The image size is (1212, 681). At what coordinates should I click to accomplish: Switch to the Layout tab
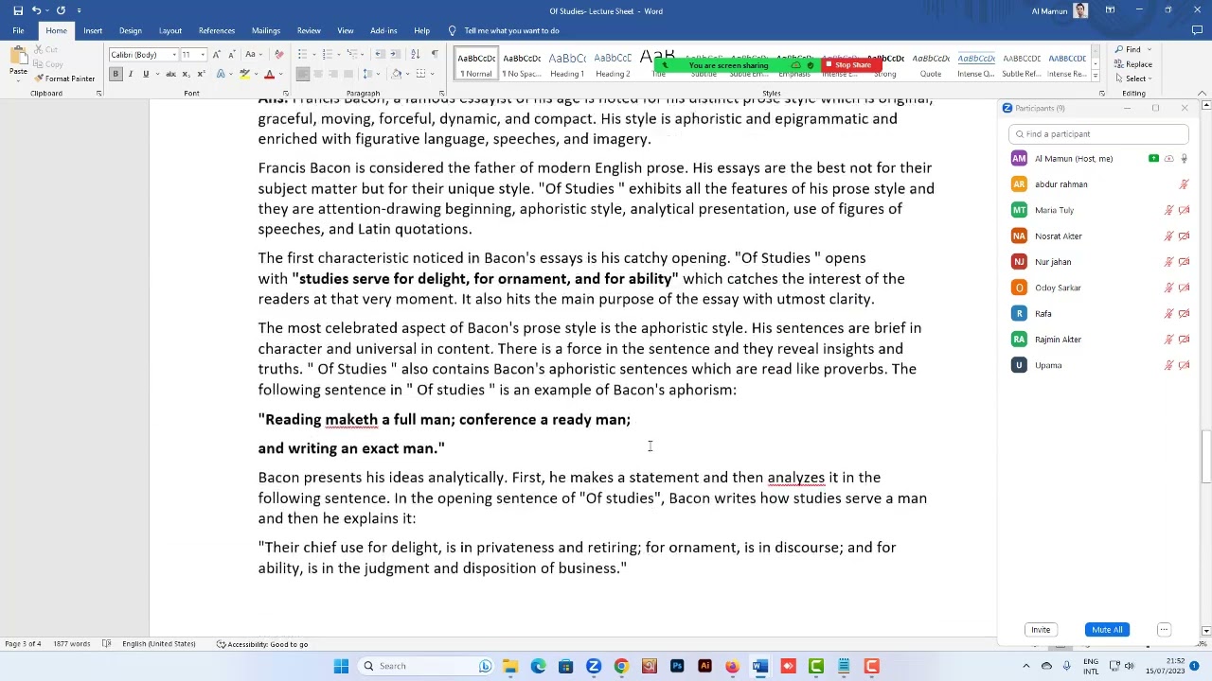[x=170, y=30]
